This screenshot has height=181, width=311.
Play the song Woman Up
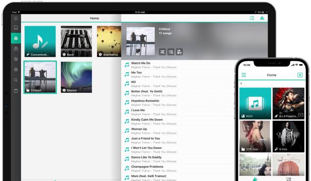click(178, 131)
